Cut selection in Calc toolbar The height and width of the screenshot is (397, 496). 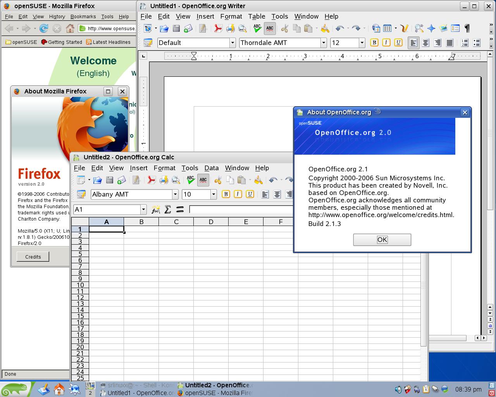click(x=218, y=180)
